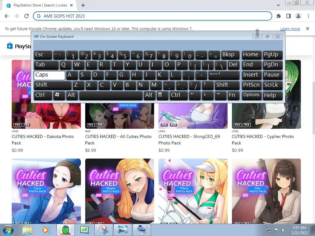315x236 pixels.
Task: Toggle the right Ctrl key
Action: click(179, 96)
